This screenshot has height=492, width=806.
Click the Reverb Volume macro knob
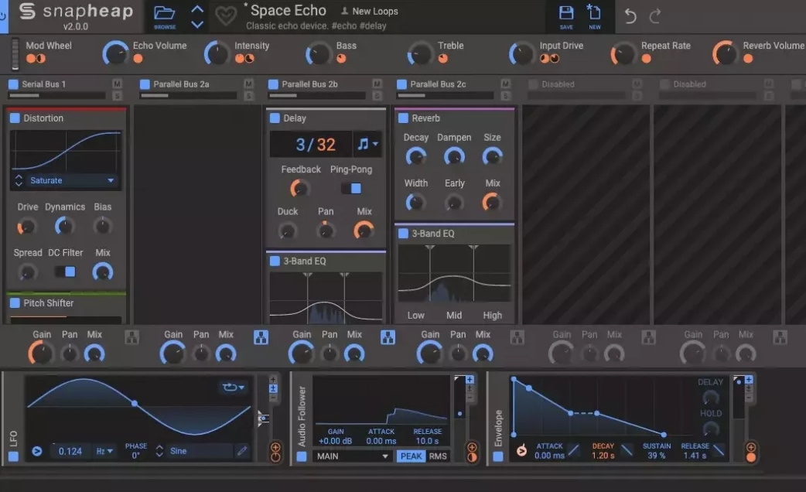click(725, 53)
